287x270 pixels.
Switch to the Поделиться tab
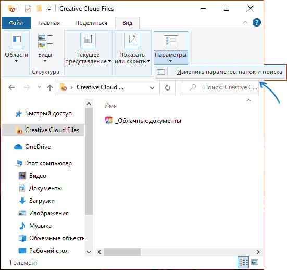point(91,23)
